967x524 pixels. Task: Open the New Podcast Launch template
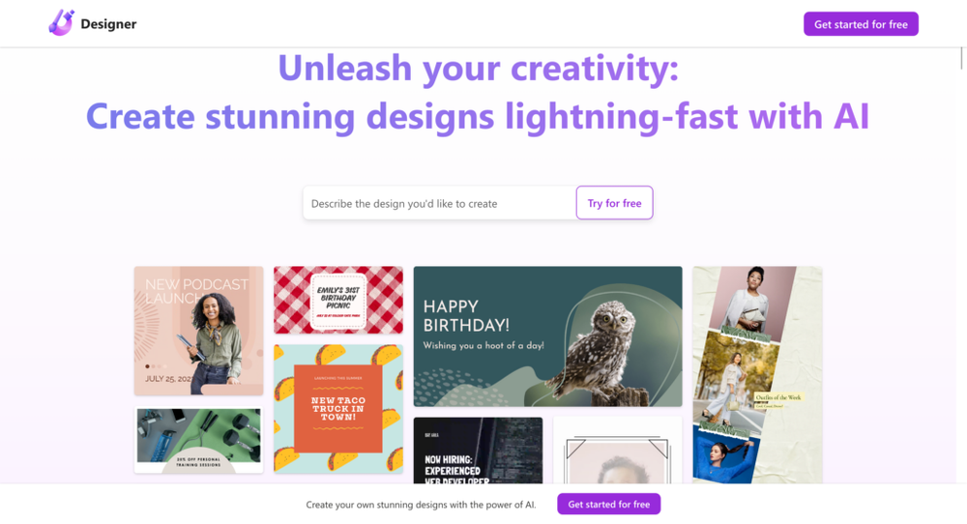coord(198,331)
